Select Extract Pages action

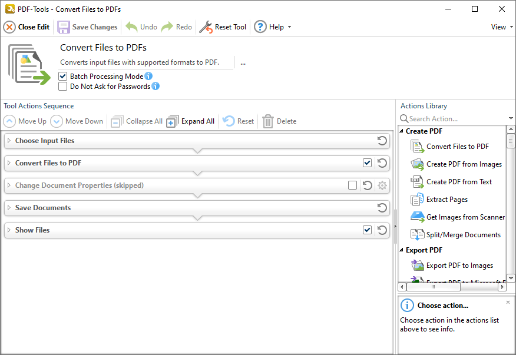[439, 200]
